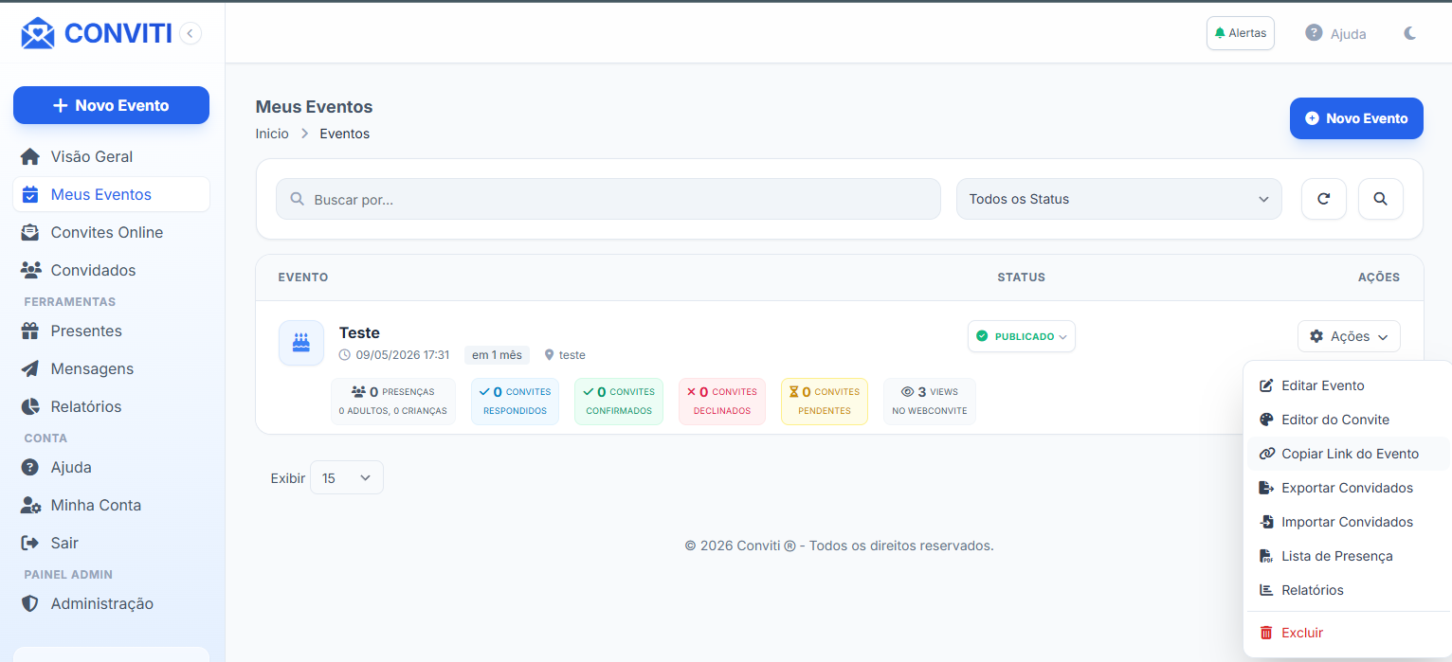Collapse the Ações dropdown button
The height and width of the screenshot is (662, 1452).
pos(1348,336)
